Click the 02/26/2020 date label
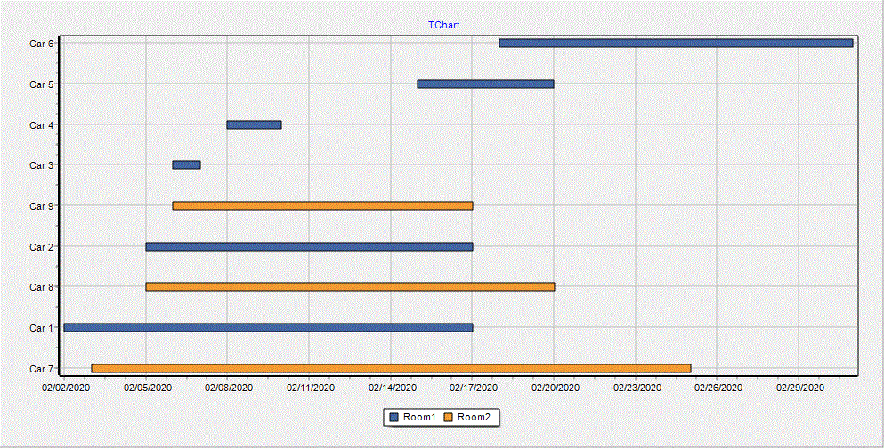Image resolution: width=884 pixels, height=448 pixels. [x=718, y=388]
